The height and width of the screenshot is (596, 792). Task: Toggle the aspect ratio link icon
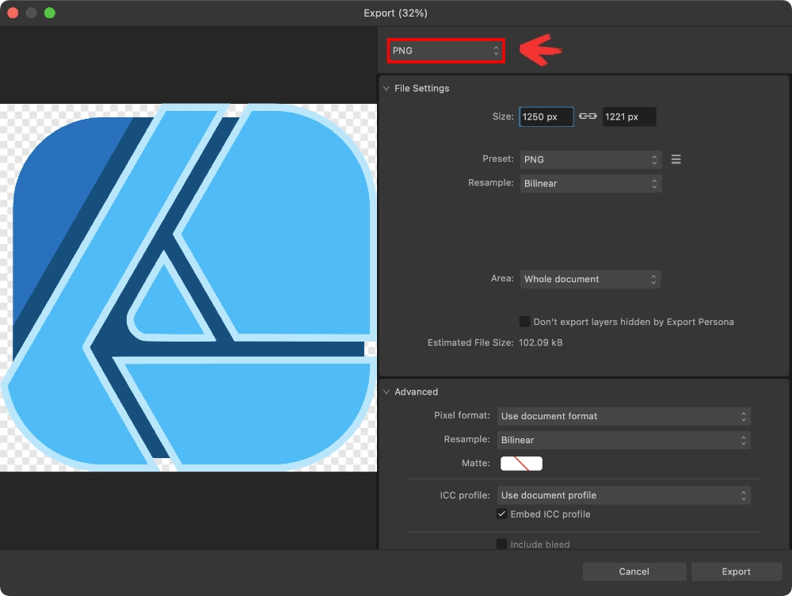tap(588, 117)
